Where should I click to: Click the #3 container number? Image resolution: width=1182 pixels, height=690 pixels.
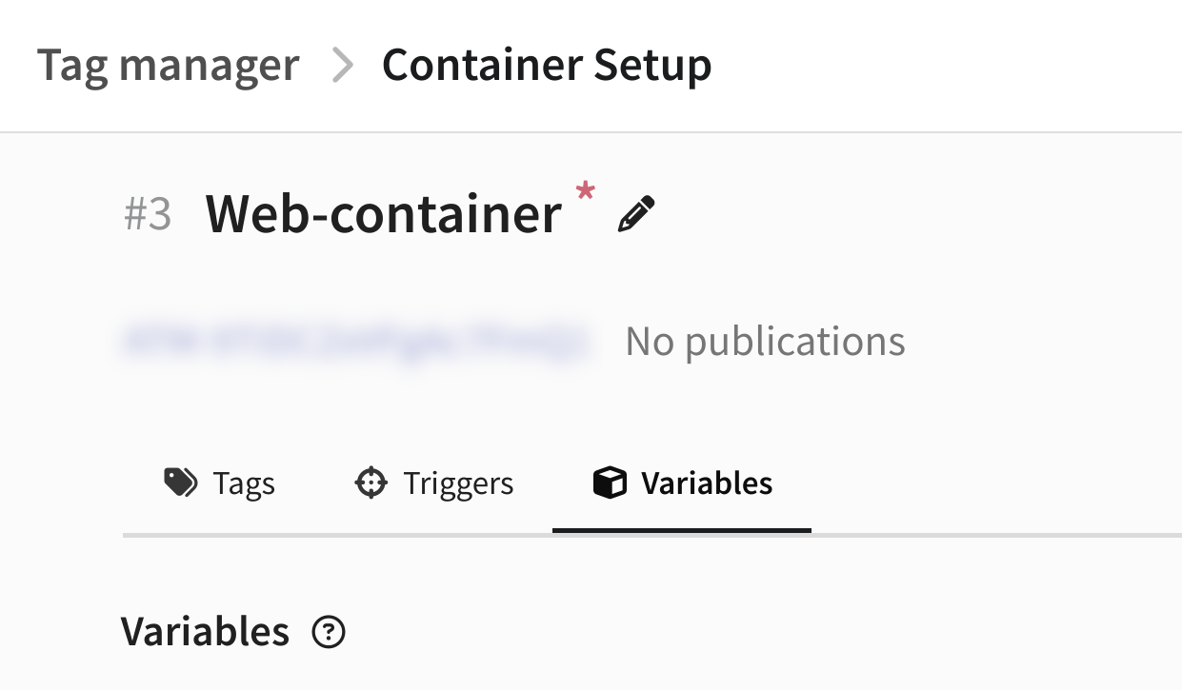tap(148, 214)
